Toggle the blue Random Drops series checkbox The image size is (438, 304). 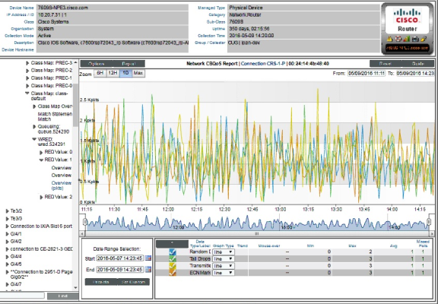point(173,252)
